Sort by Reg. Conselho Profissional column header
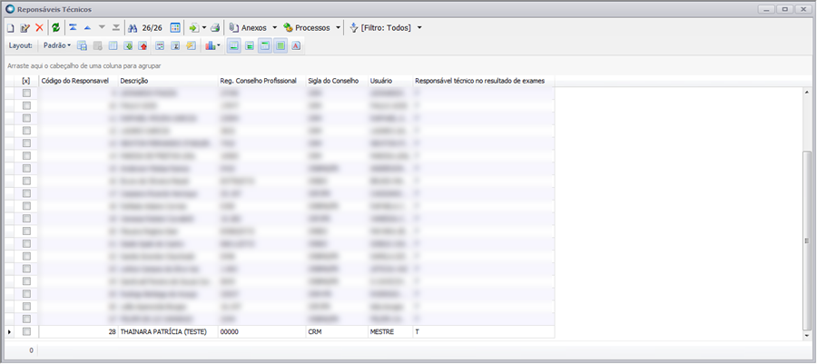This screenshot has width=817, height=364. tap(261, 81)
